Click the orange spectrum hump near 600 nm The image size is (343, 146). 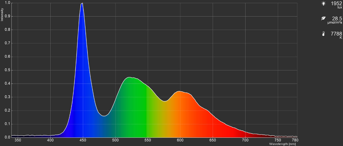pyautogui.click(x=180, y=92)
